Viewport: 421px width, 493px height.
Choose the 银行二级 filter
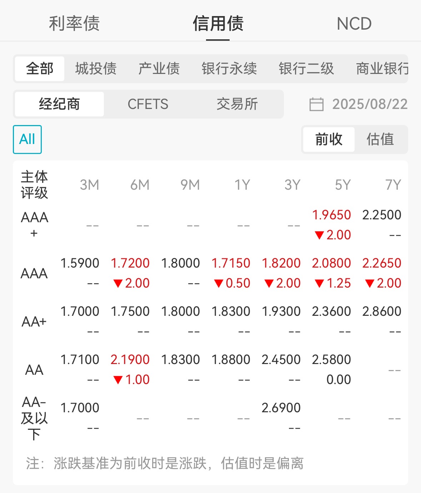pos(306,68)
